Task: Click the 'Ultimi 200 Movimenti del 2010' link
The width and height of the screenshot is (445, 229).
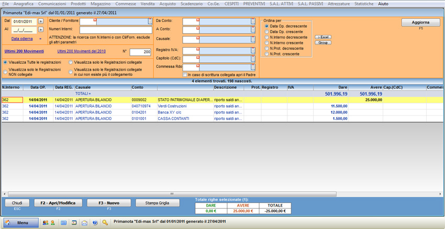Action: (x=81, y=51)
